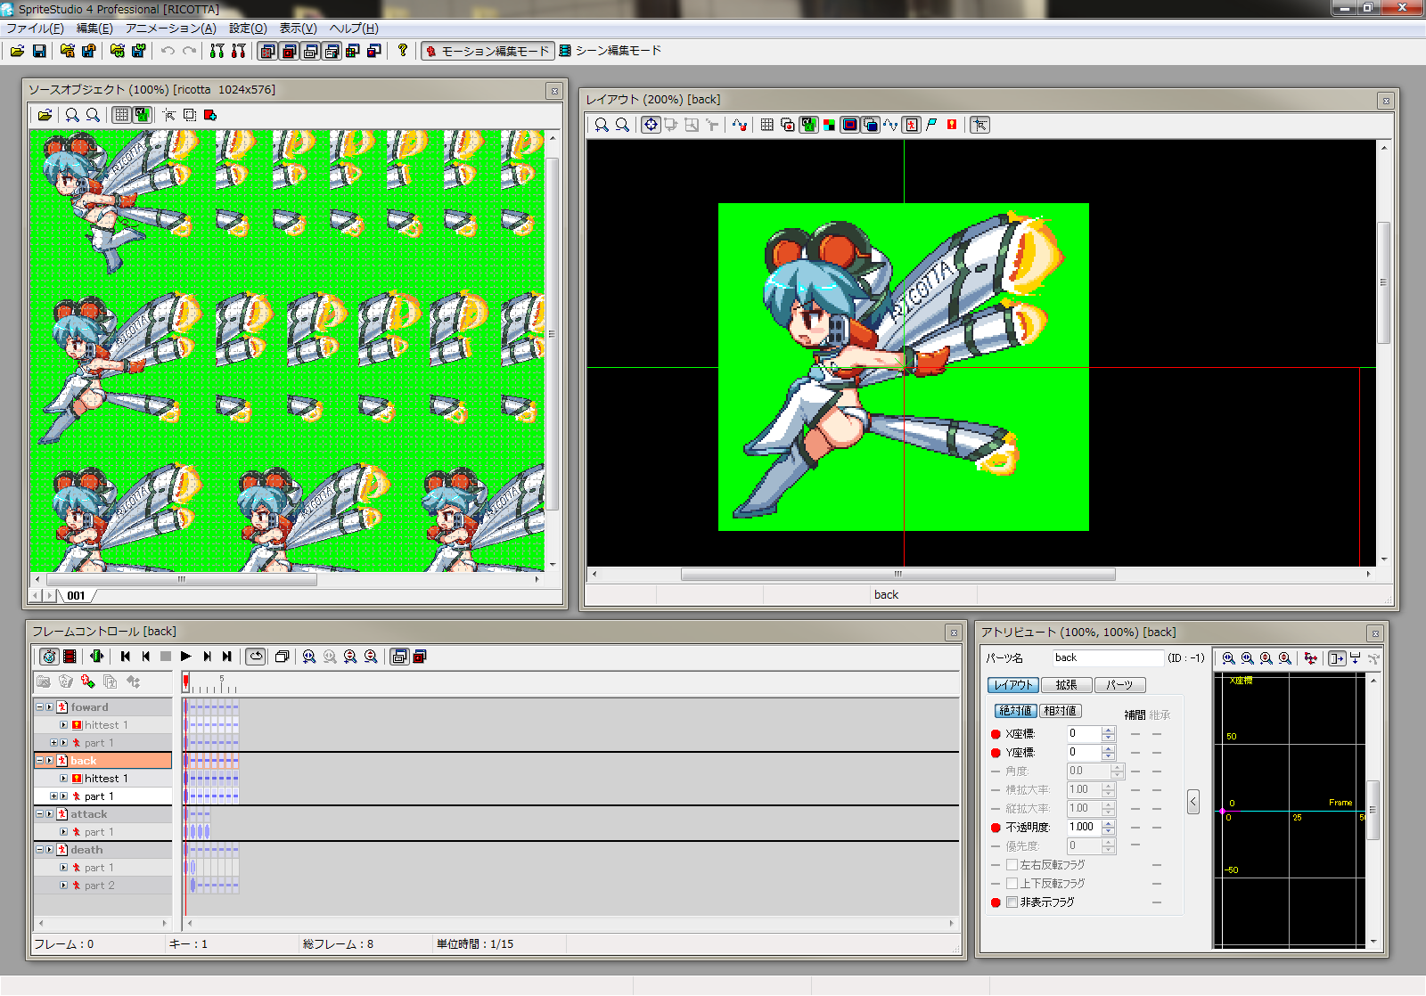Switch to シーン編集モード
The width and height of the screenshot is (1426, 996).
click(x=611, y=51)
